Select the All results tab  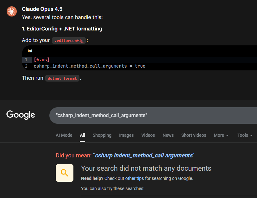pyautogui.click(x=83, y=135)
